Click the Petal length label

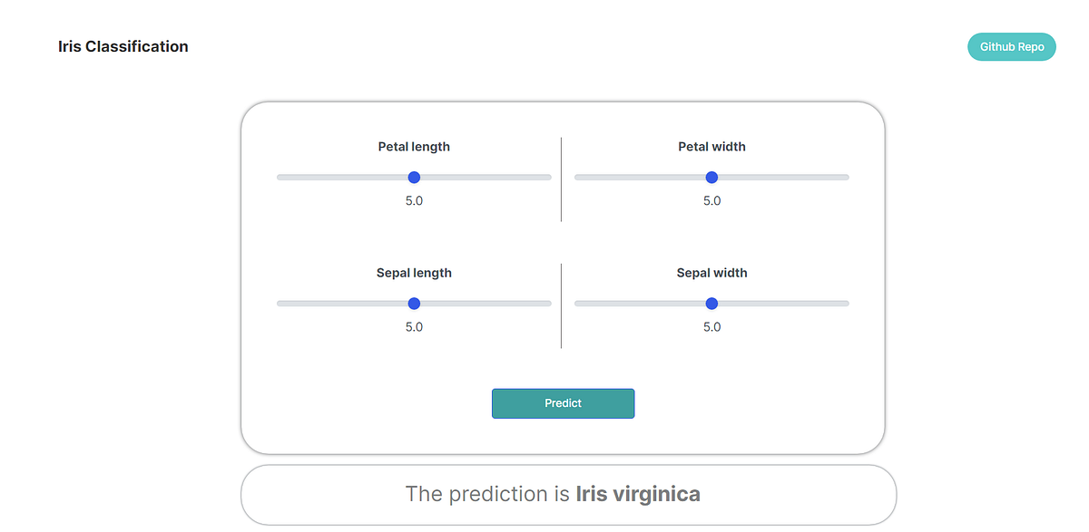(414, 146)
